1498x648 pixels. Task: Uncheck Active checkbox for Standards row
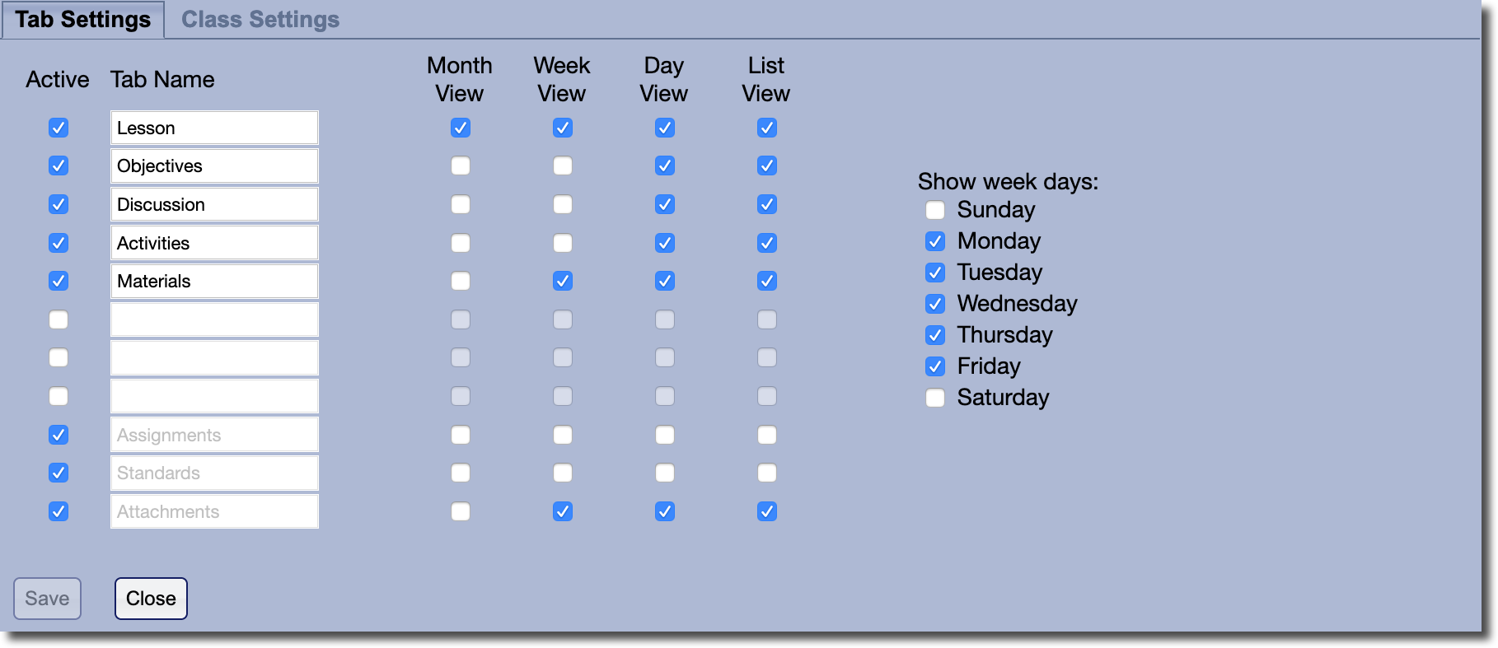tap(59, 473)
